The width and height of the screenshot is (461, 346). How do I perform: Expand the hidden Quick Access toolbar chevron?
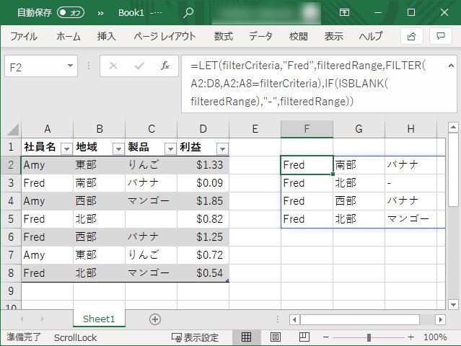[x=100, y=13]
